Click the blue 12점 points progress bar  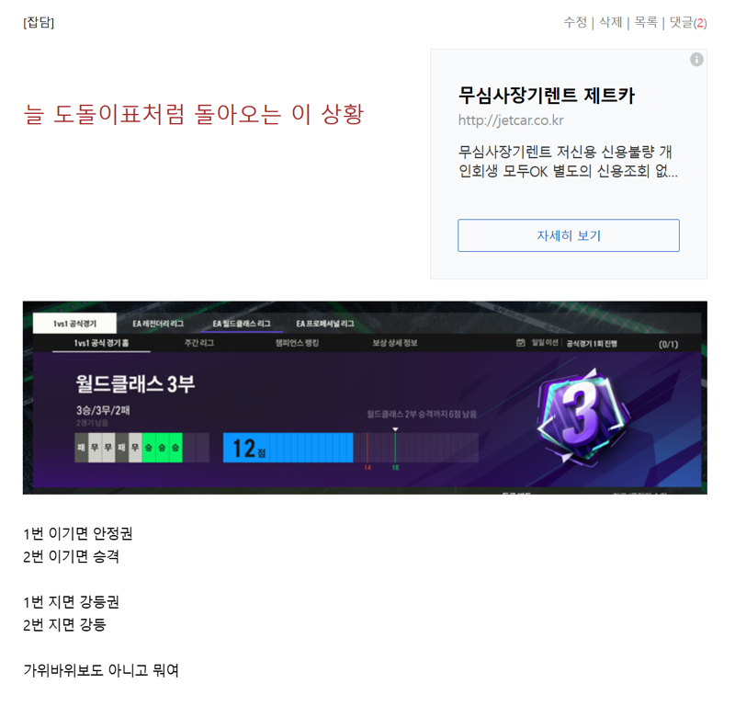click(288, 448)
